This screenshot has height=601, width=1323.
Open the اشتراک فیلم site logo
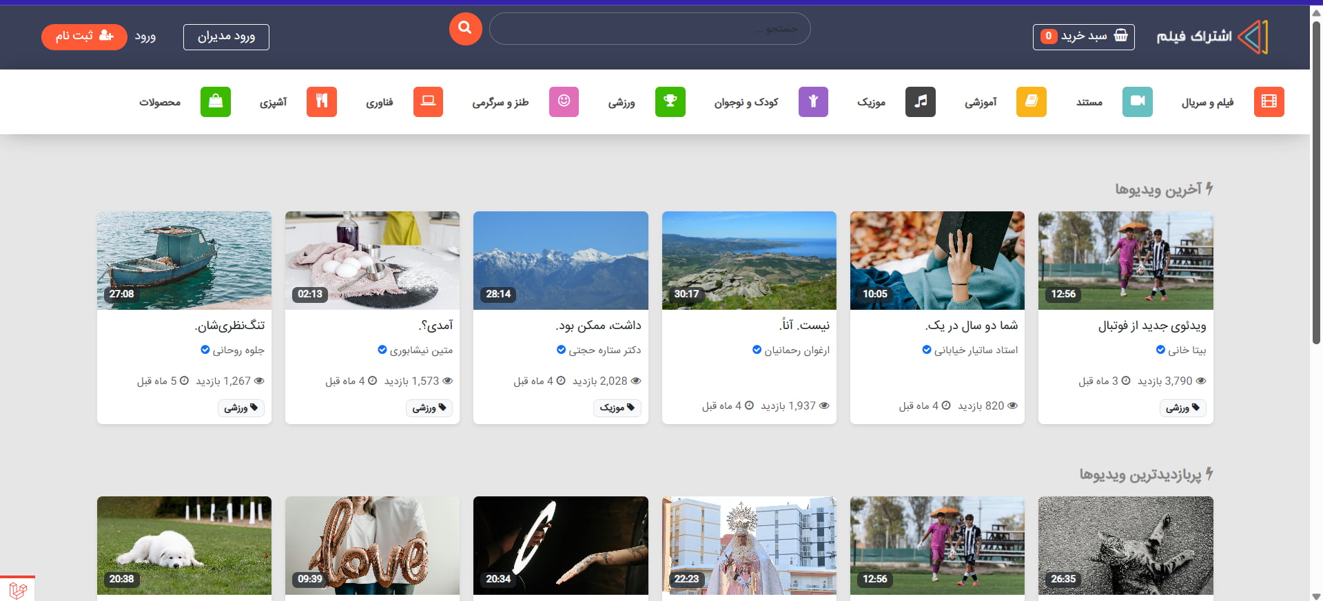coord(1212,36)
